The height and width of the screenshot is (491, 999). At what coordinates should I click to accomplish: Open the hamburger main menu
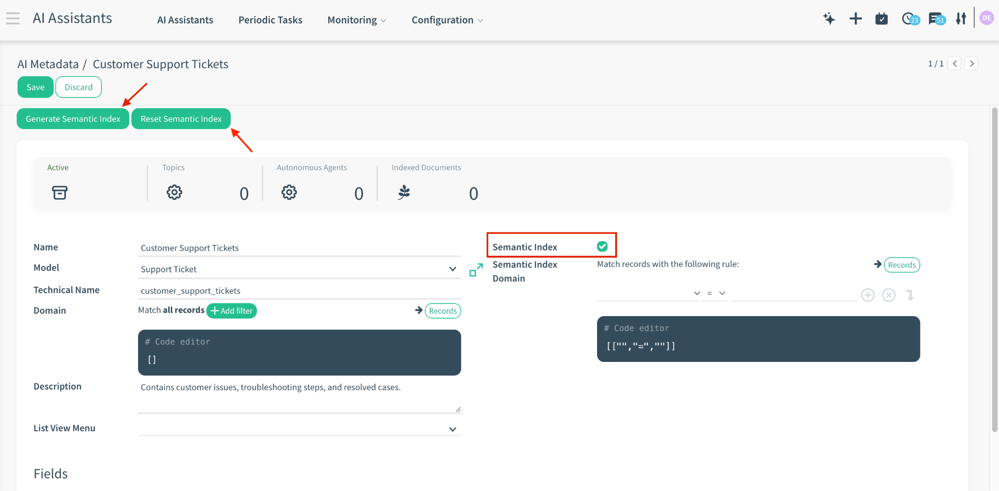(x=13, y=19)
